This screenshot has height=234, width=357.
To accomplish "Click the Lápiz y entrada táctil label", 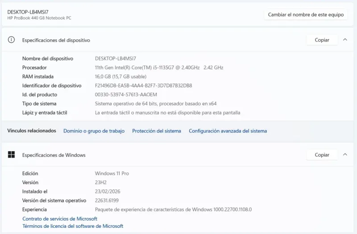I will (x=45, y=113).
